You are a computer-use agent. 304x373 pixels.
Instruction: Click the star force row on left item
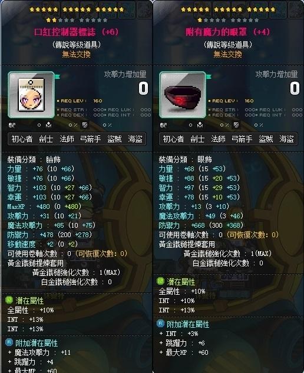click(x=77, y=15)
